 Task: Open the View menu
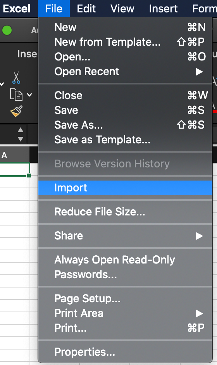(x=122, y=9)
